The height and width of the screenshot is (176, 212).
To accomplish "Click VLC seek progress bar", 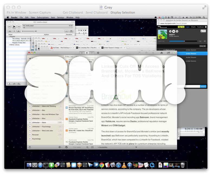I will click(x=48, y=27).
